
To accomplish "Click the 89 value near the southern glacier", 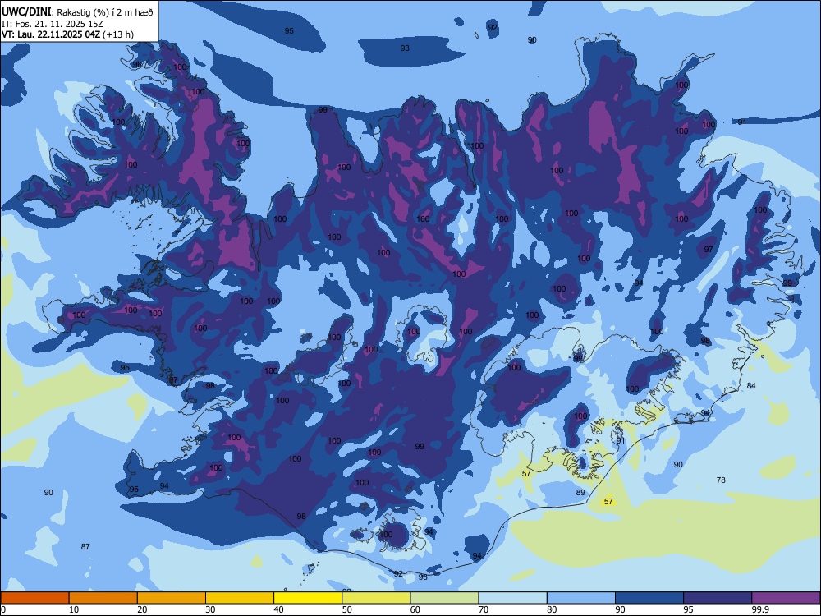I will point(580,492).
